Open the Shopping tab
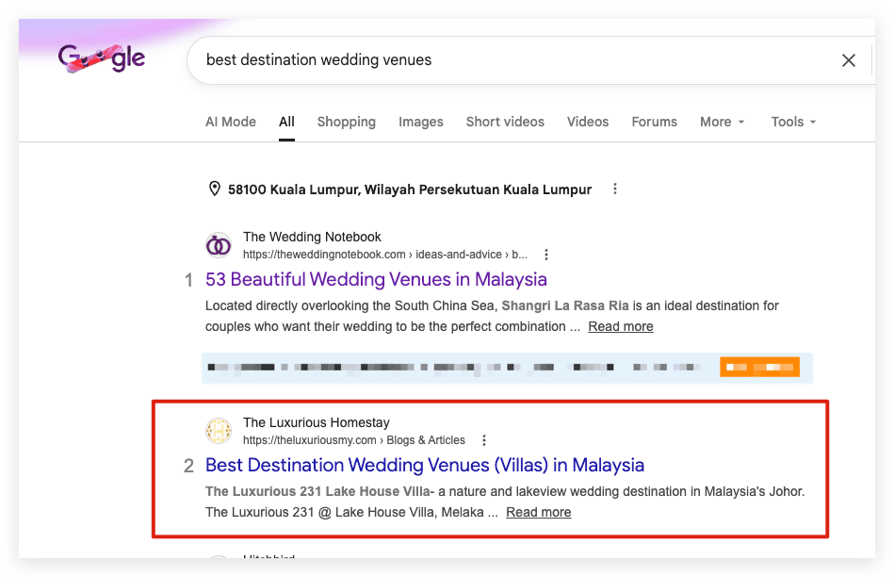894x577 pixels. coord(346,122)
